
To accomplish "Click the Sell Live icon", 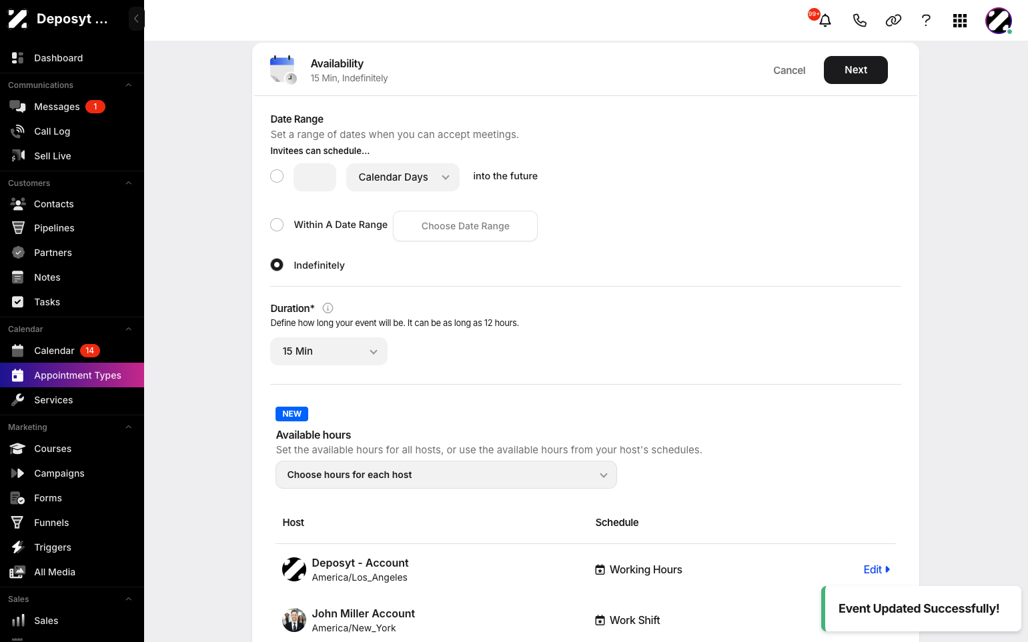I will [x=18, y=156].
